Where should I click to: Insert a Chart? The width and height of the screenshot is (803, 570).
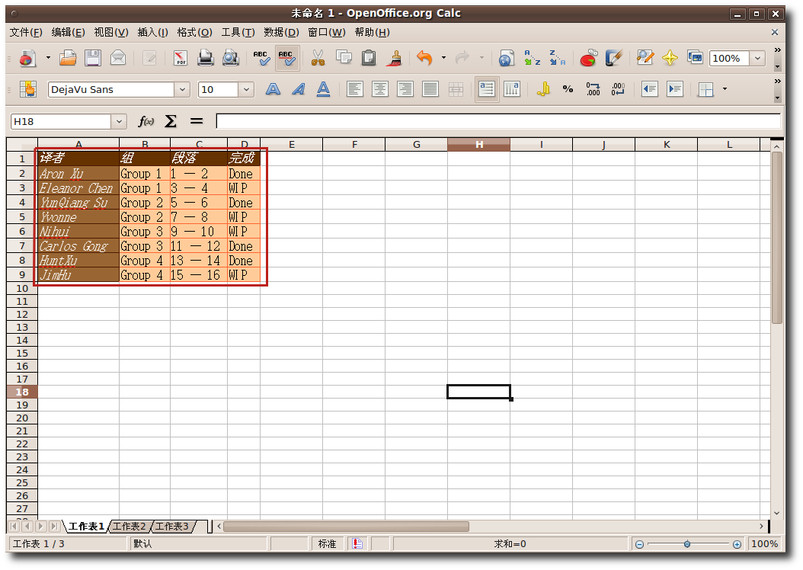tap(588, 58)
